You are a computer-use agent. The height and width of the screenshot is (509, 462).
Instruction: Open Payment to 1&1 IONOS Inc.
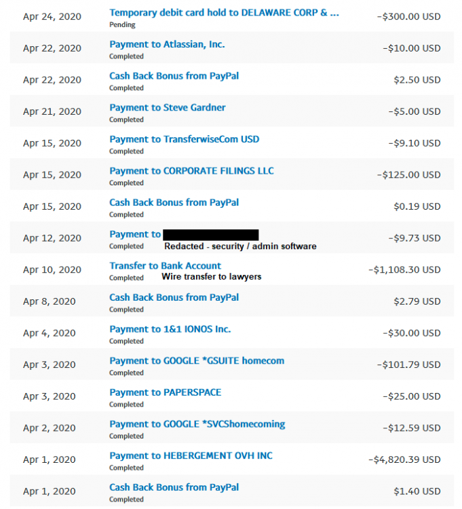click(170, 328)
